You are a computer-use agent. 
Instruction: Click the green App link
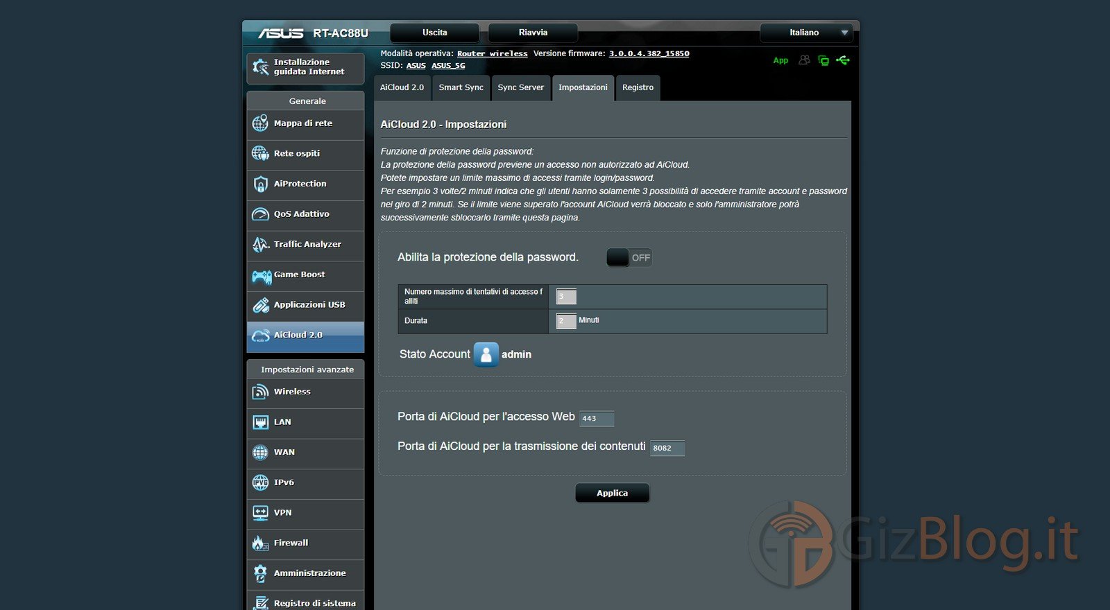coord(780,60)
